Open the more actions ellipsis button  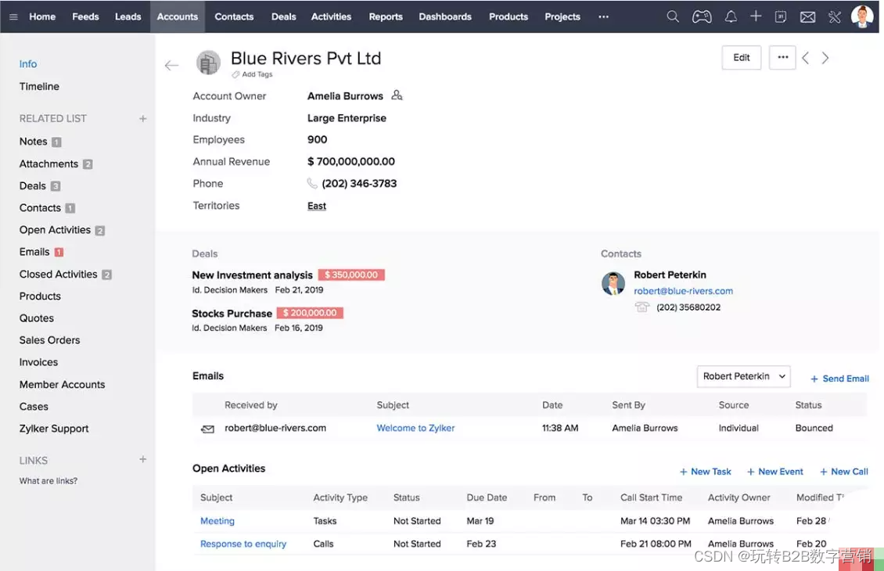[782, 58]
